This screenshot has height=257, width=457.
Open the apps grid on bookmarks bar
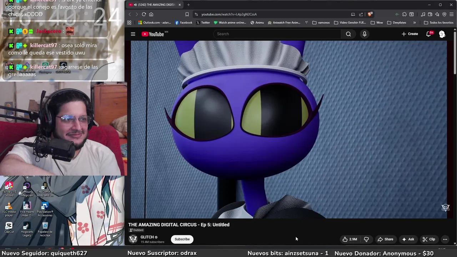pos(129,22)
